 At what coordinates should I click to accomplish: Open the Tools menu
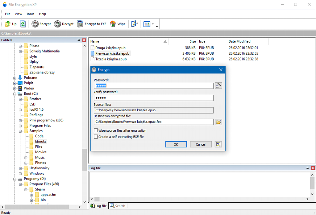(x=30, y=14)
